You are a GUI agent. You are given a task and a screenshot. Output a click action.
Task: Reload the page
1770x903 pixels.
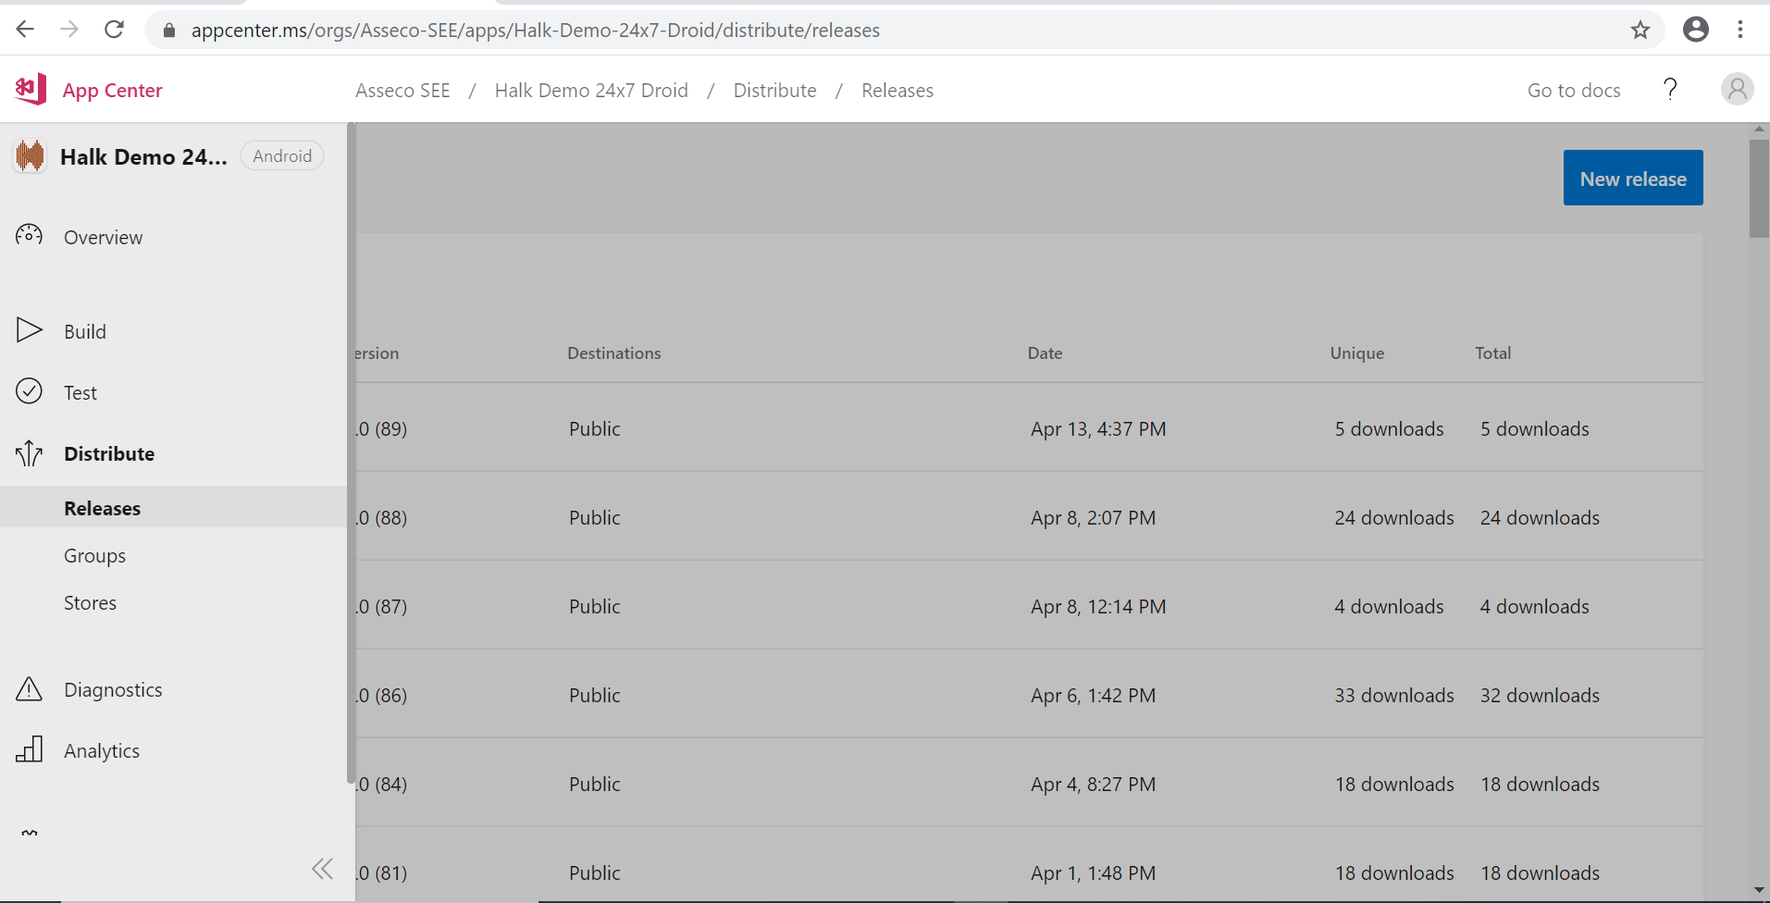pos(114,30)
